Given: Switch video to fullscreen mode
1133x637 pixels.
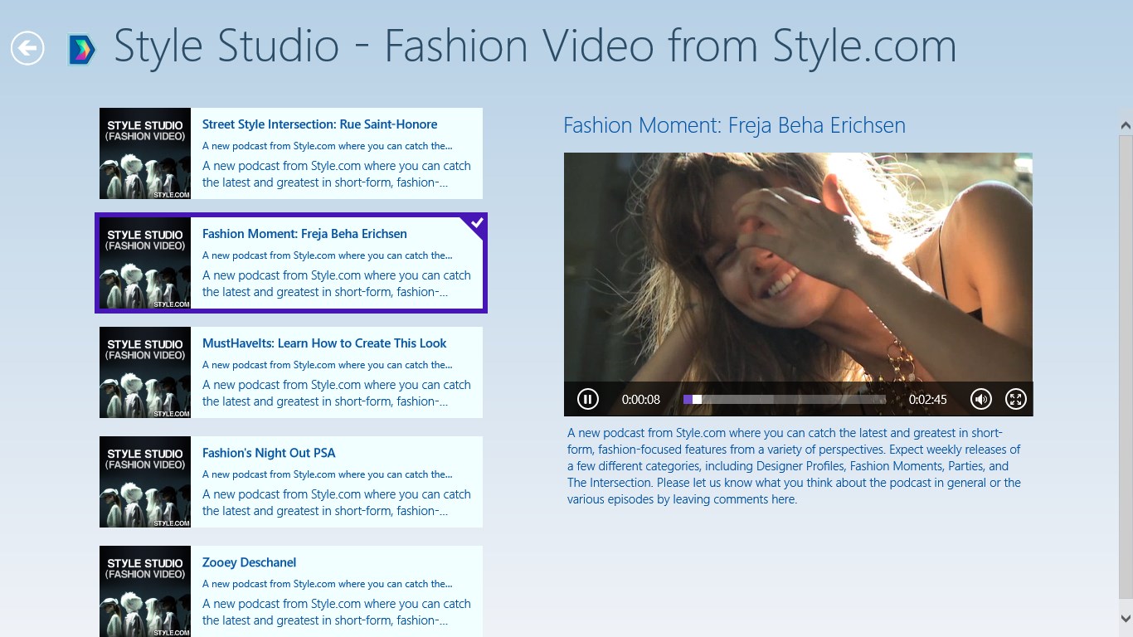Looking at the screenshot, I should pyautogui.click(x=1015, y=399).
